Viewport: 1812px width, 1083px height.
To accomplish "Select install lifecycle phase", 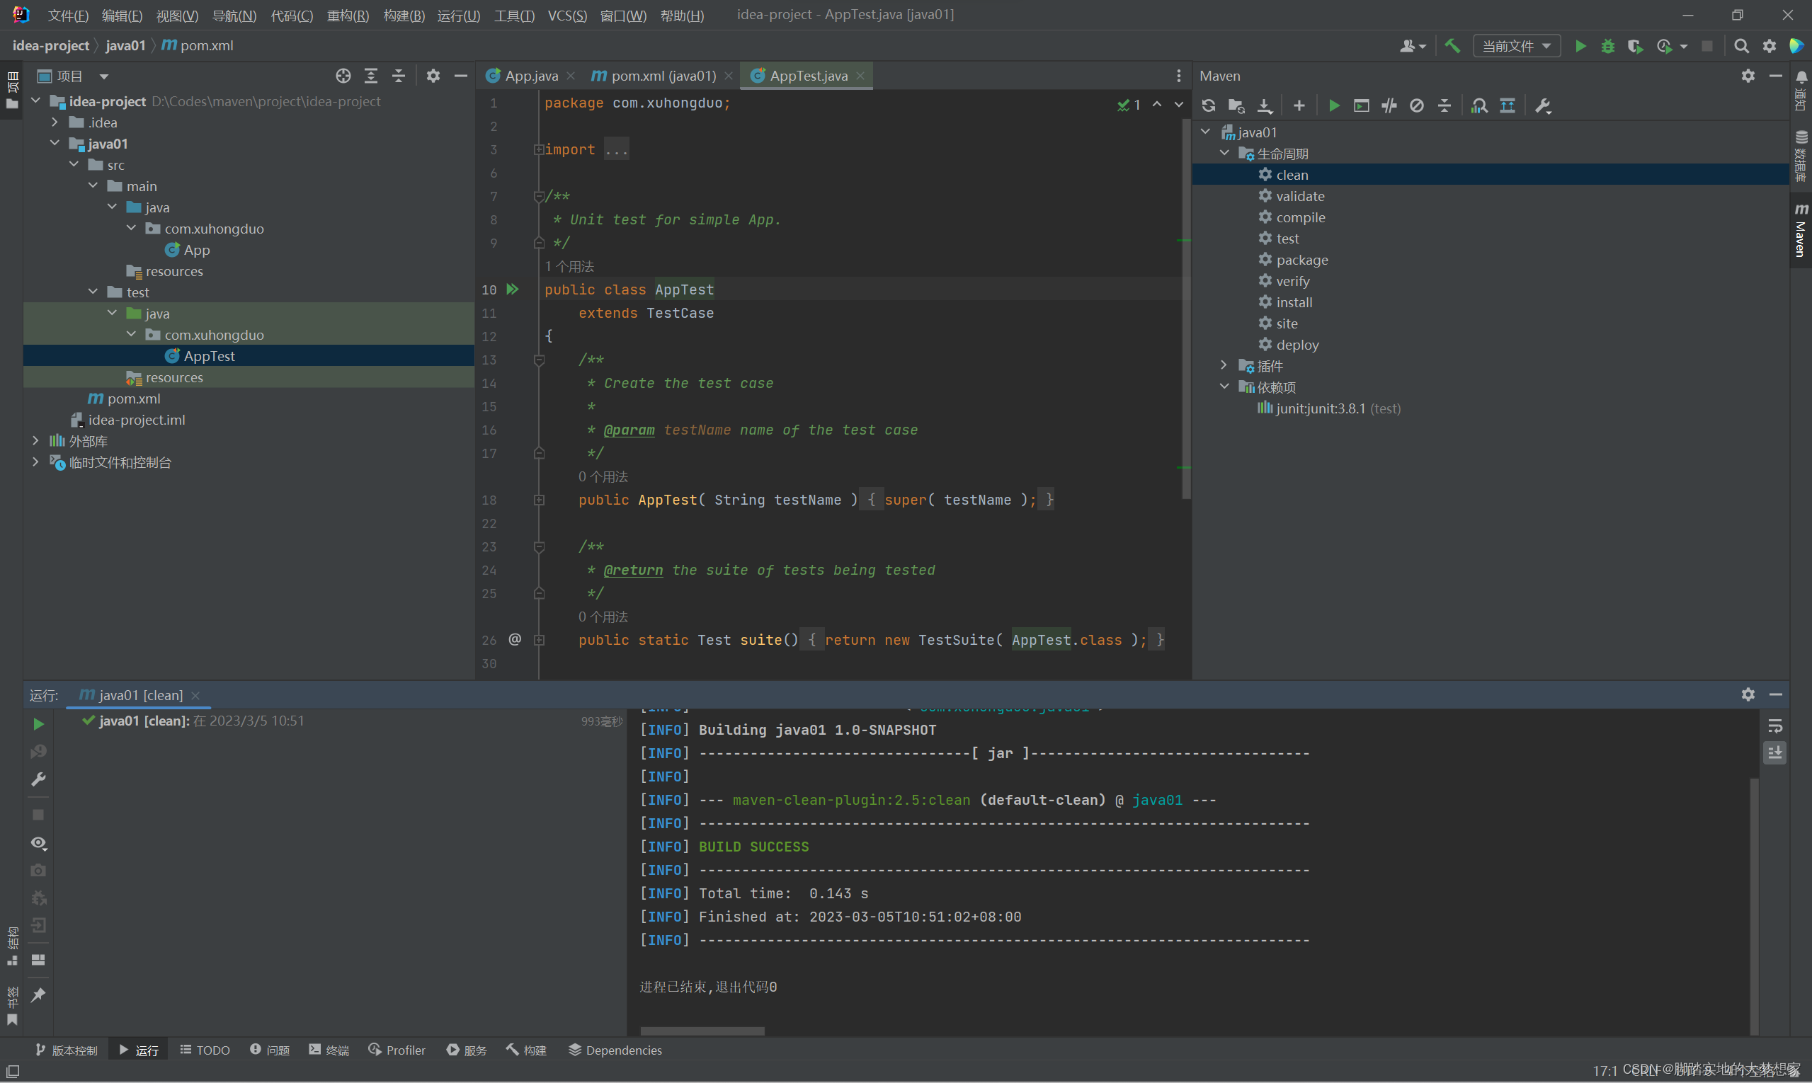I will click(1294, 302).
